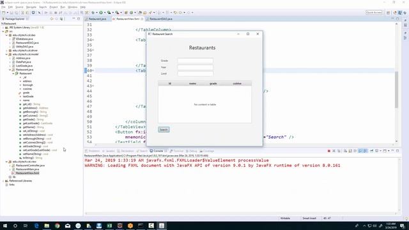Open the Project menu
The height and width of the screenshot is (230, 409).
(54, 7)
